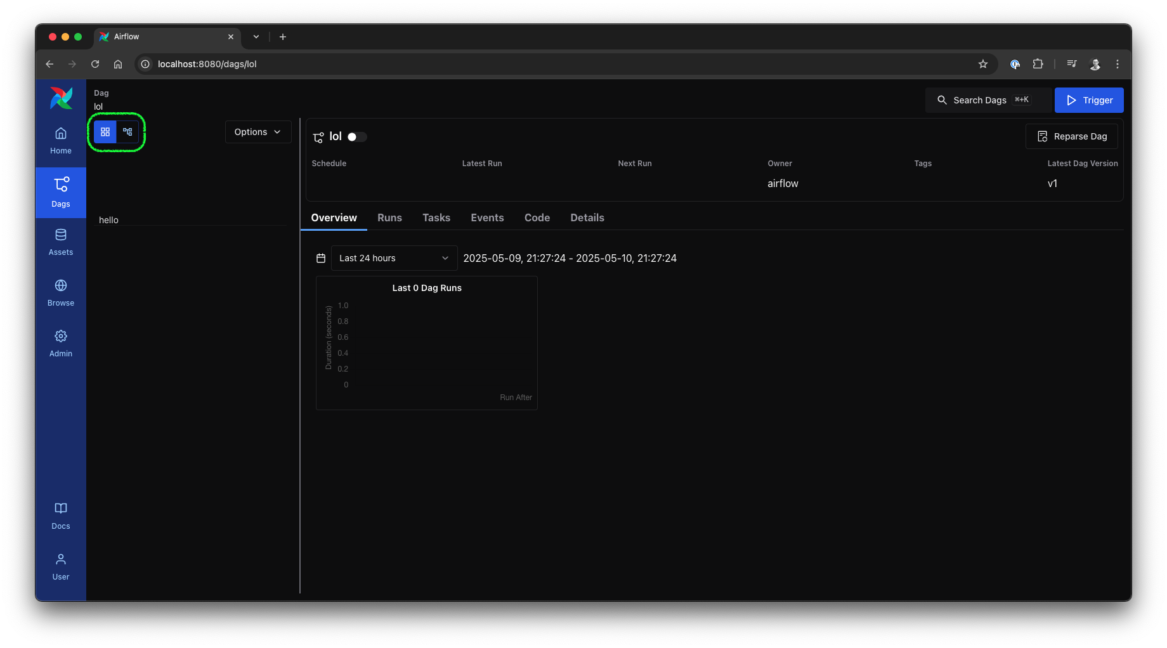The image size is (1167, 648).
Task: Click the Search Dags magnifier icon
Action: (x=941, y=100)
